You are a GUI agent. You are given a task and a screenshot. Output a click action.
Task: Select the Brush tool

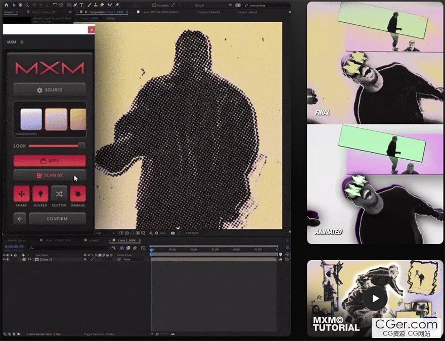tap(90, 5)
